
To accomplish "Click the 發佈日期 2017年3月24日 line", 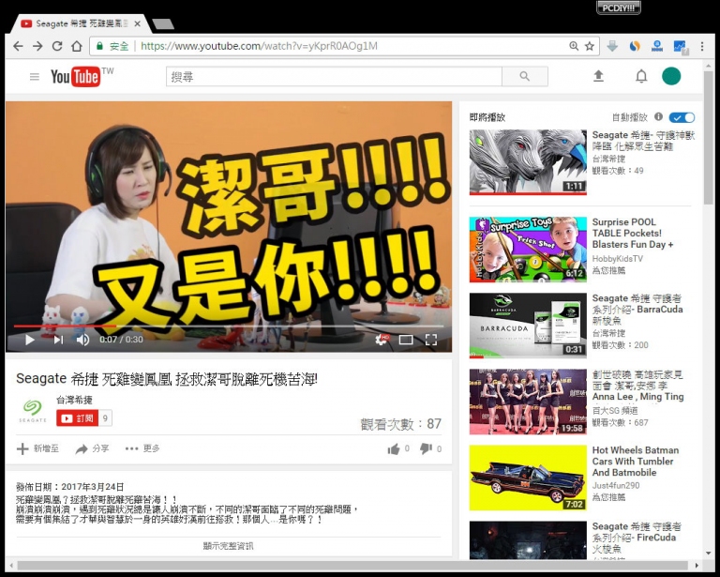I will pyautogui.click(x=69, y=487).
